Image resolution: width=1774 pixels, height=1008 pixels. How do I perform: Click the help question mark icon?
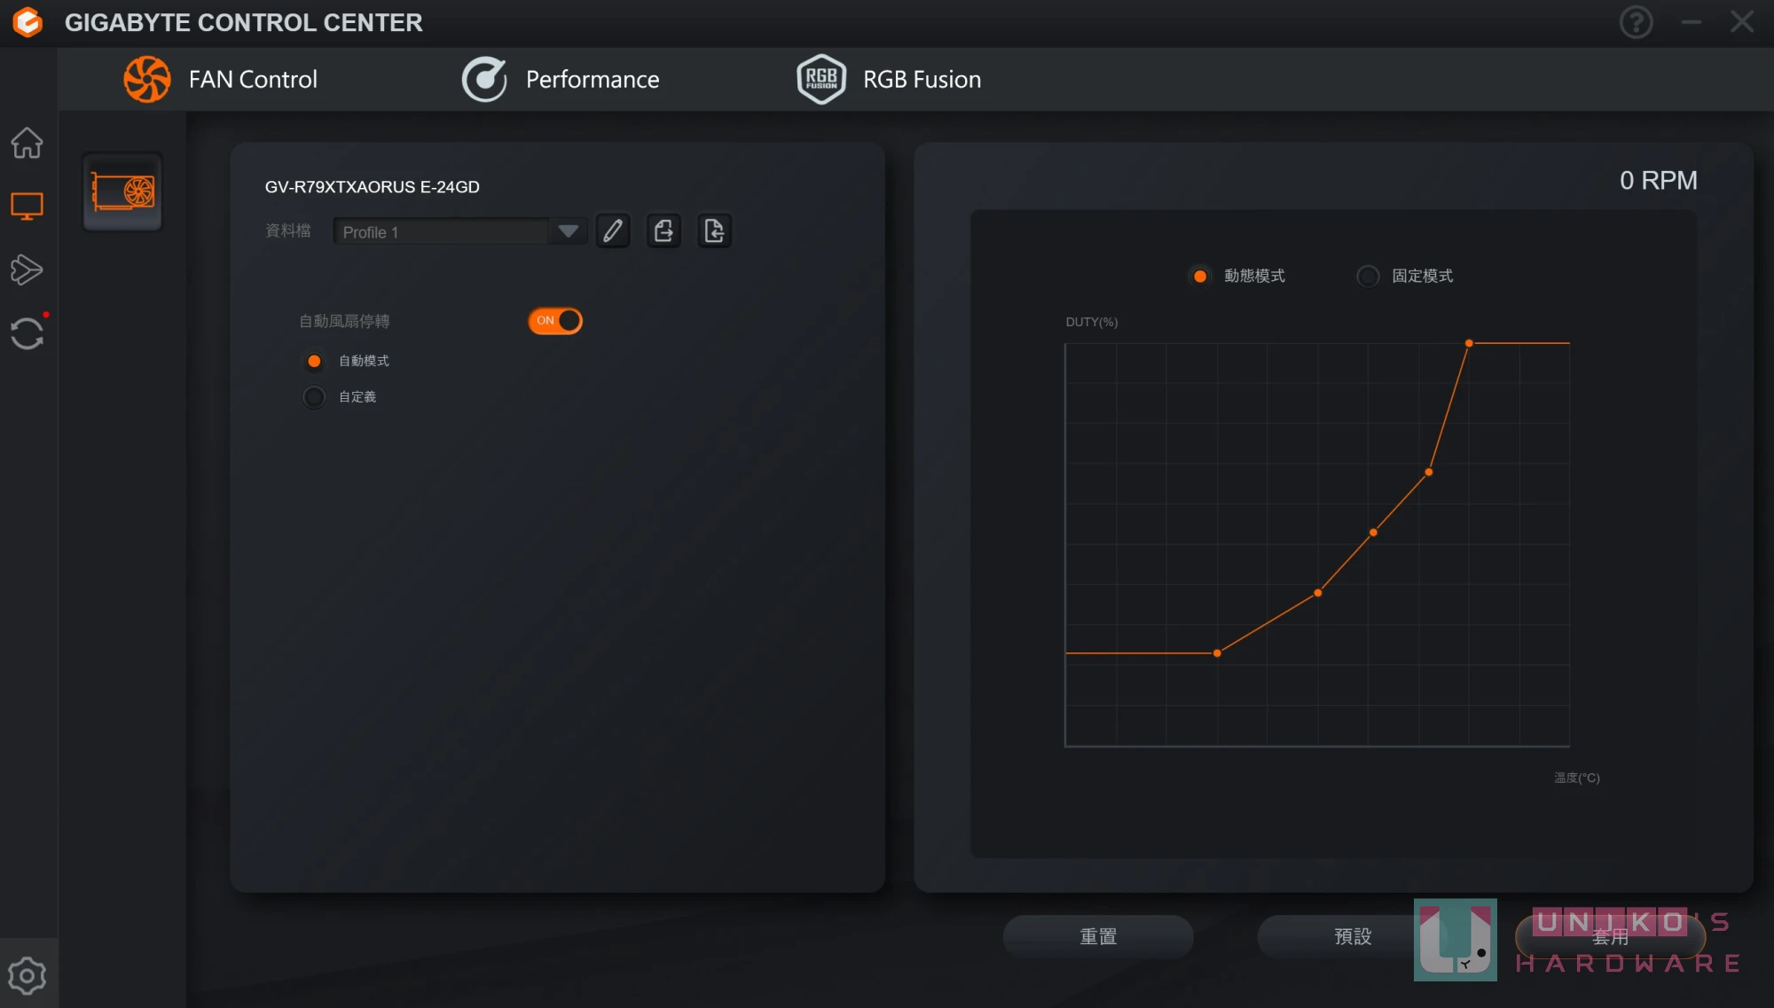[1637, 22]
